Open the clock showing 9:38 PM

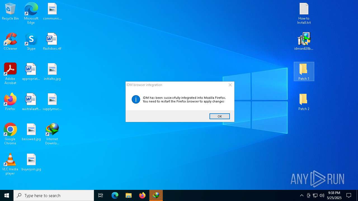point(334,195)
